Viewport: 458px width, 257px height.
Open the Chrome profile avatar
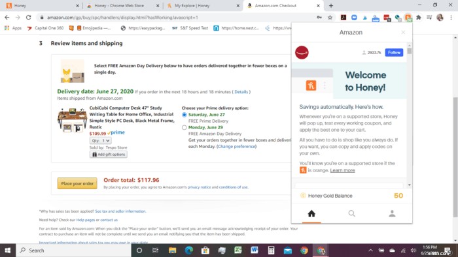pos(440,18)
